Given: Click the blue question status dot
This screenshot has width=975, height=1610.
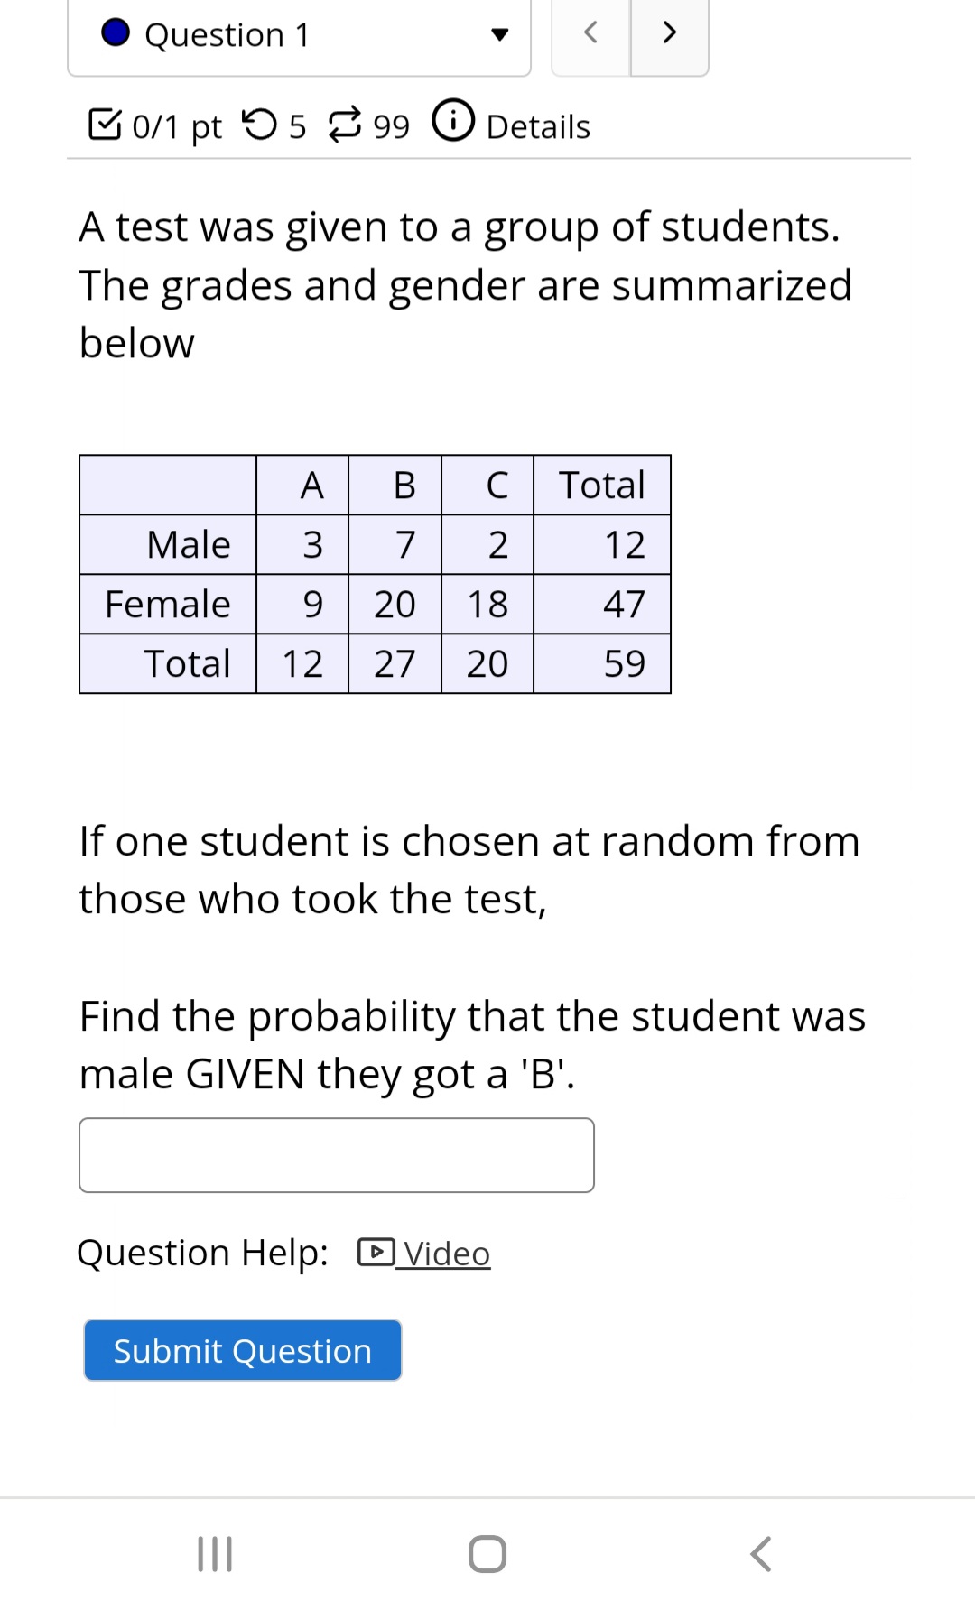Looking at the screenshot, I should coord(117,34).
